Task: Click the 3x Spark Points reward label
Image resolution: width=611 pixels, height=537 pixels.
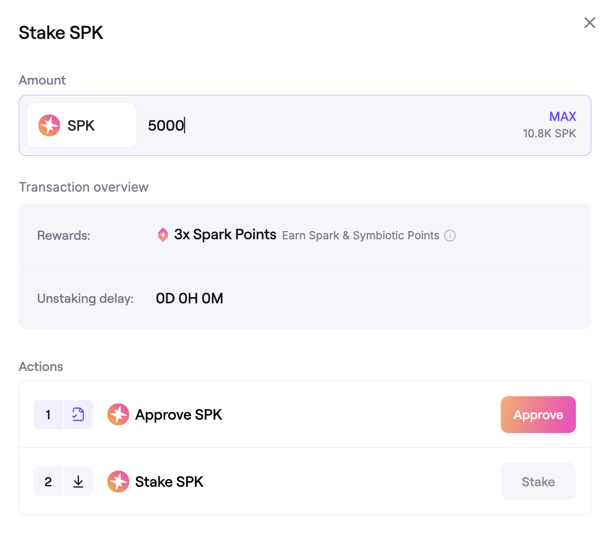Action: point(225,235)
